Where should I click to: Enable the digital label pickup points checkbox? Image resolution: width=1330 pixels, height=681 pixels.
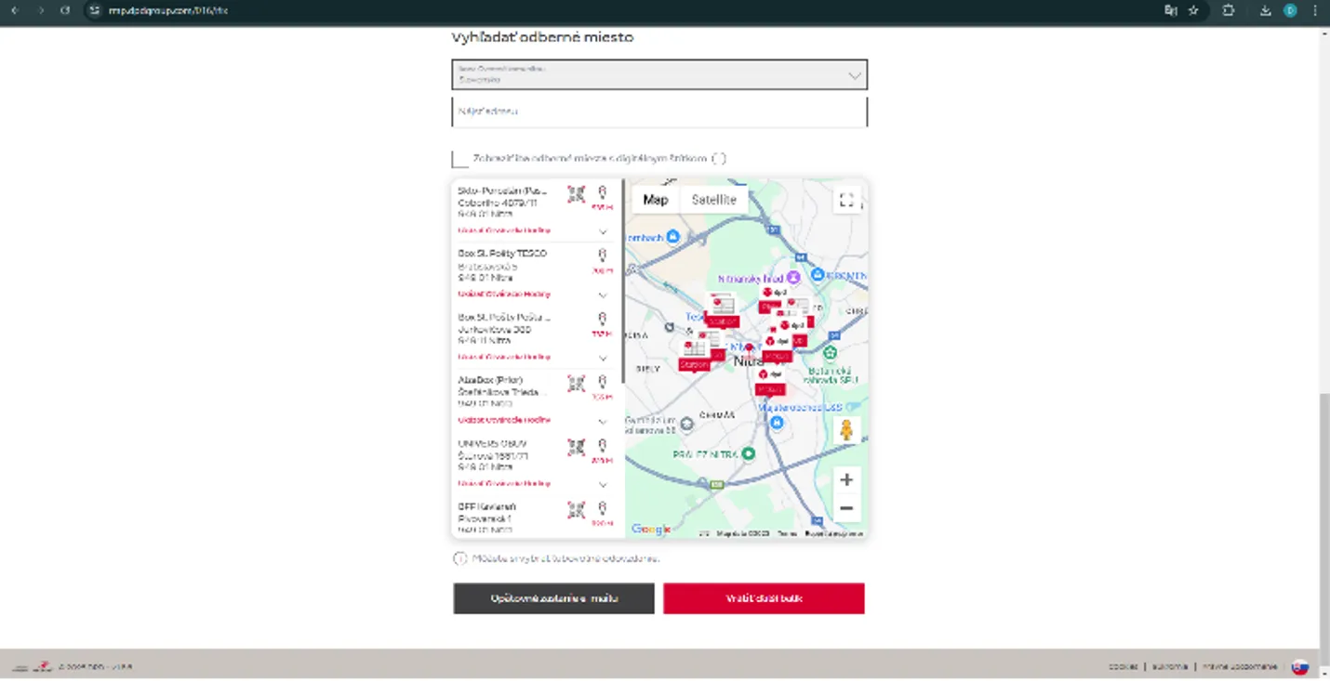(460, 159)
